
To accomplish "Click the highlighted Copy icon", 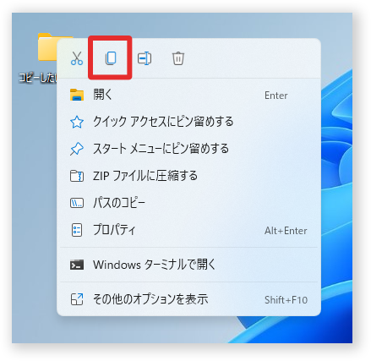I will (x=111, y=58).
